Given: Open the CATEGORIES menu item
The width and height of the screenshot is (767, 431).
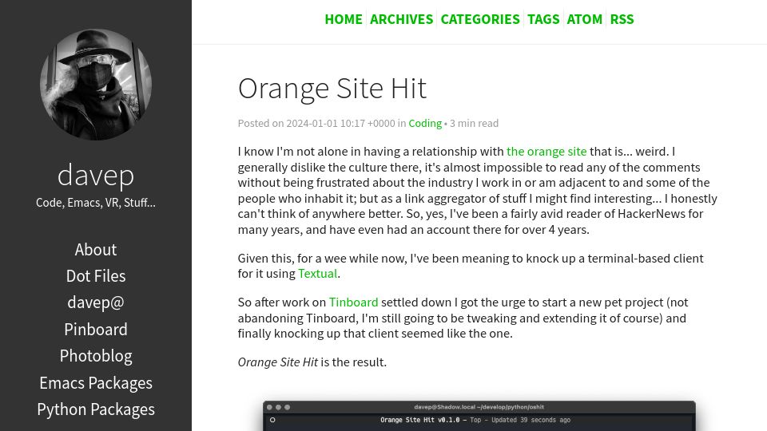Looking at the screenshot, I should (x=480, y=19).
